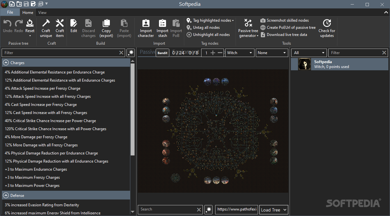Click the Load Tree button
Image resolution: width=390 pixels, height=216 pixels.
[x=270, y=210]
